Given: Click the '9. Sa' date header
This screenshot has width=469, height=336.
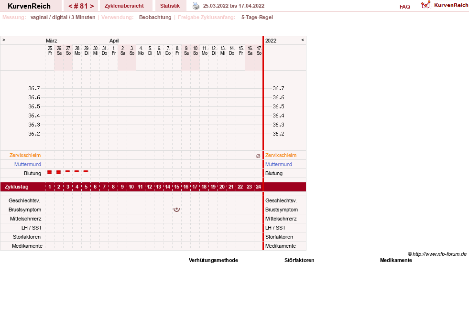Looking at the screenshot, I should pyautogui.click(x=186, y=51).
